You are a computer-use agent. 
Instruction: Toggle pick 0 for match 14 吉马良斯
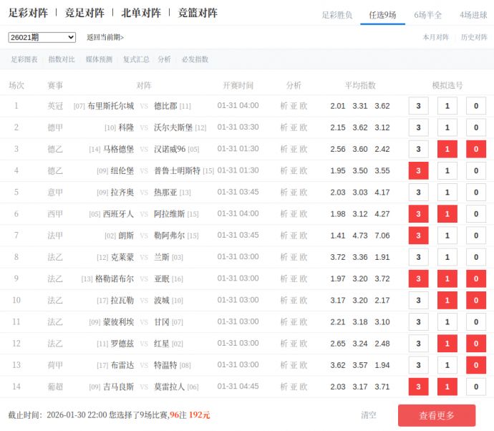476,387
